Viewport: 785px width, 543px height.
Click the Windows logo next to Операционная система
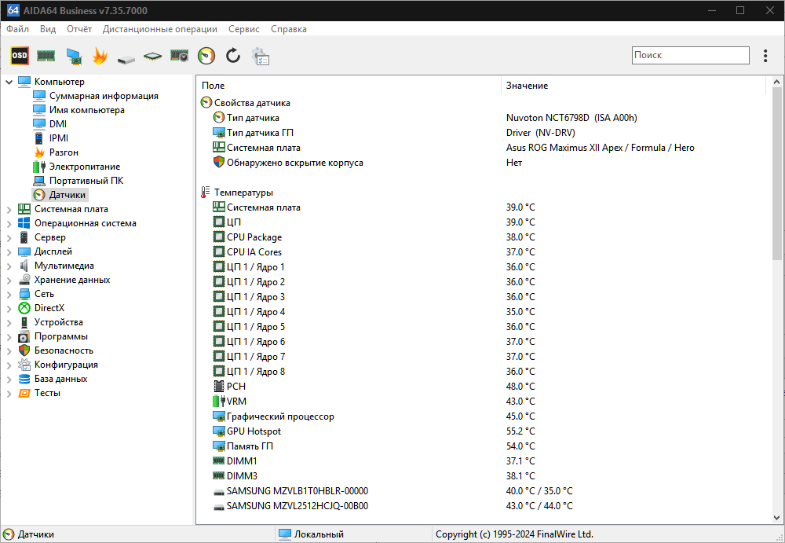(24, 223)
